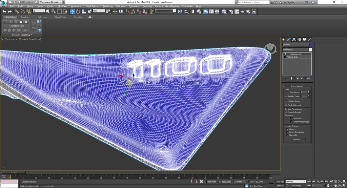Viewport: 347px width, 188px height.
Task: Open the Workspace Default dropdown
Action: (x=51, y=2)
